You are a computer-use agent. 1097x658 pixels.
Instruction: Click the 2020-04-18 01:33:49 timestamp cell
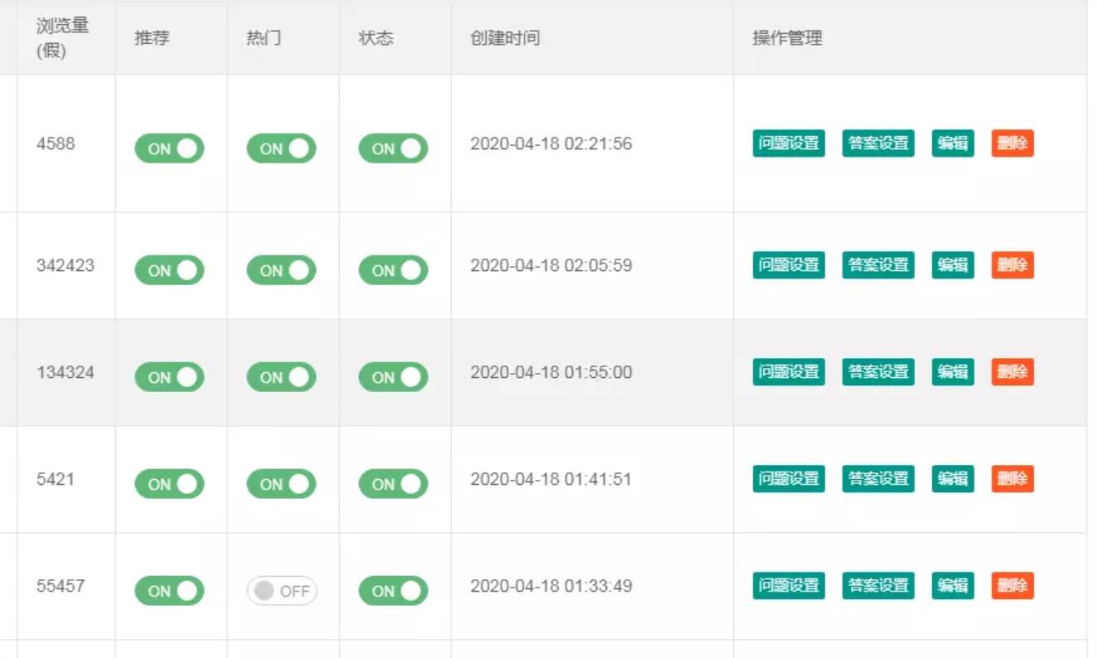point(551,586)
